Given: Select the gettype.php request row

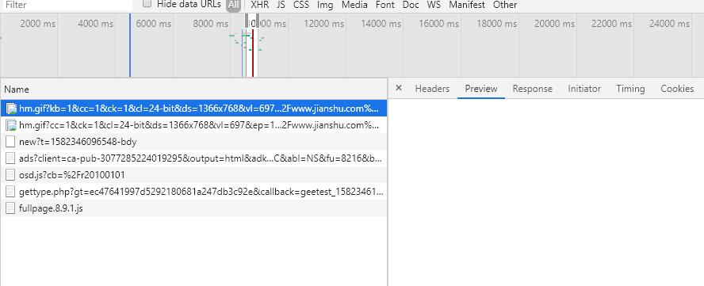Looking at the screenshot, I should (193, 192).
